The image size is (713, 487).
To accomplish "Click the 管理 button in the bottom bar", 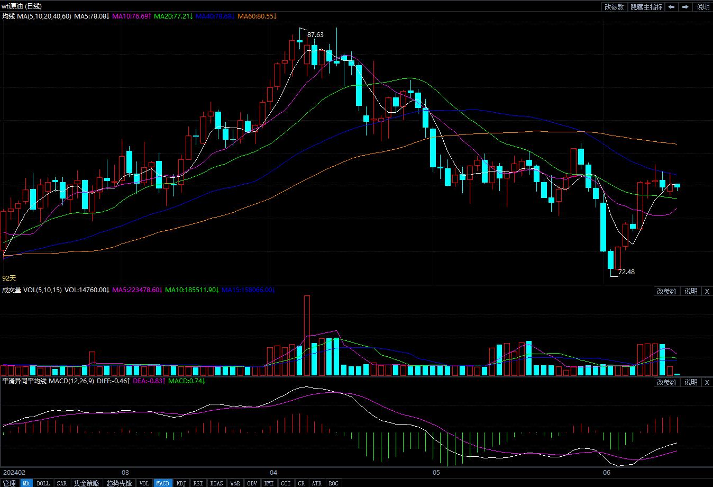I will 9,483.
